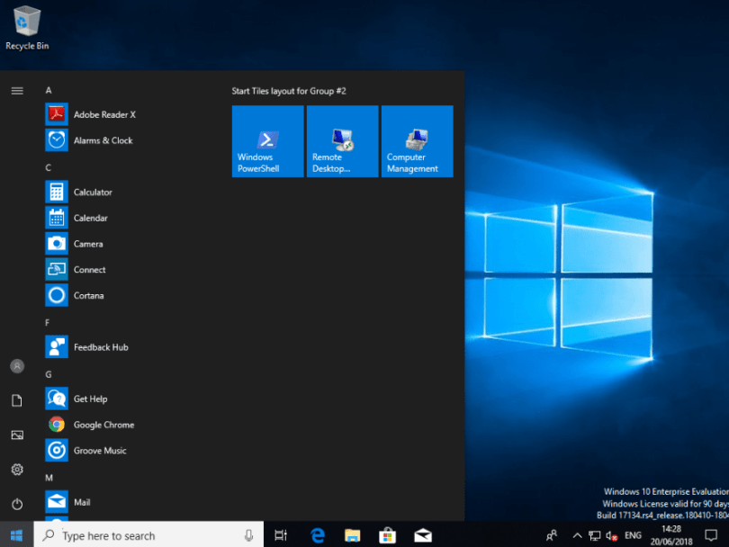Open the clock and date flyout

(x=671, y=535)
